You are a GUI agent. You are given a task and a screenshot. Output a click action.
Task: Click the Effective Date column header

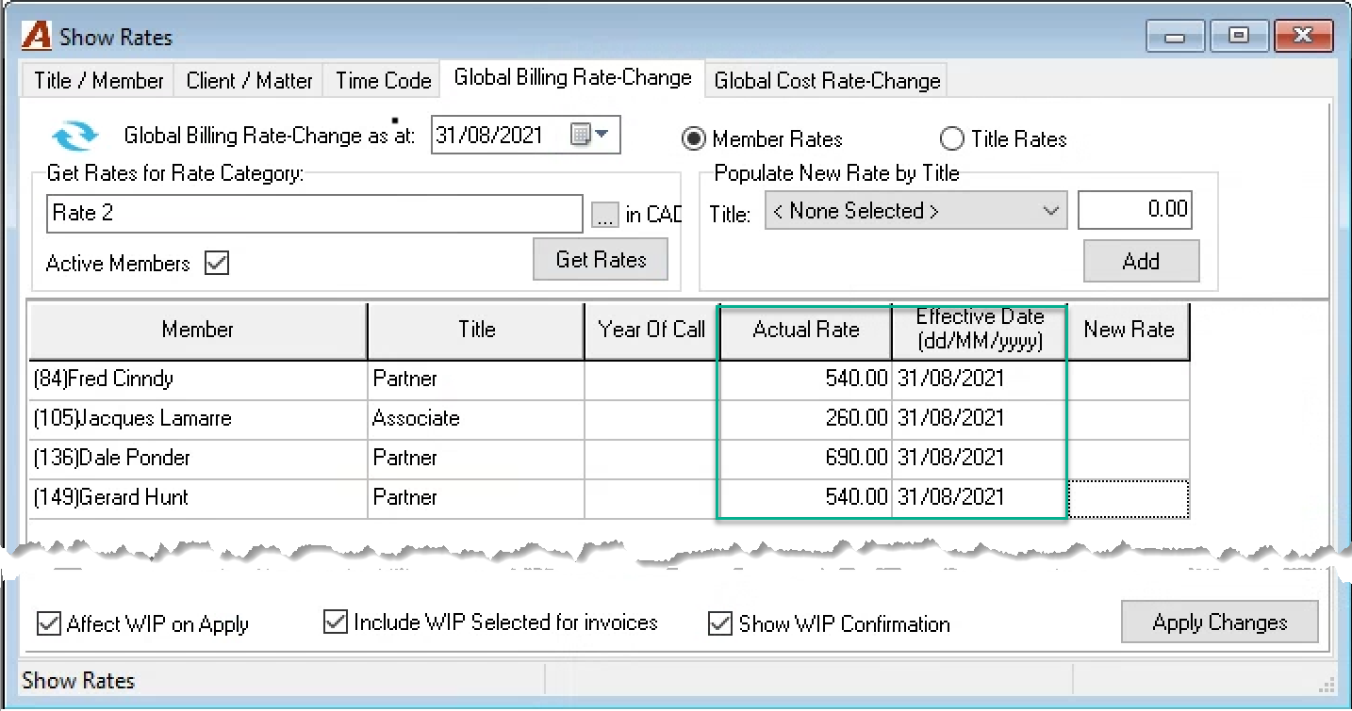(980, 331)
